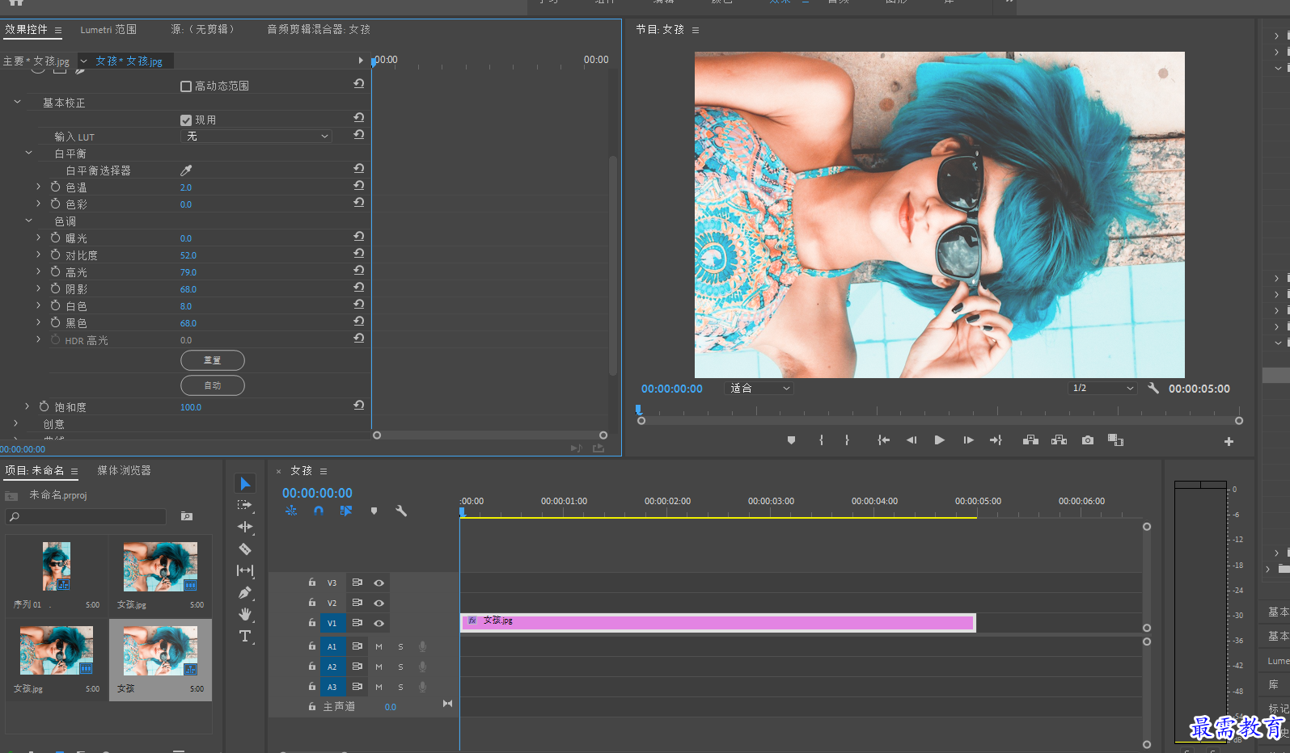The height and width of the screenshot is (753, 1290).
Task: Open timeline display settings wrench
Action: click(401, 511)
